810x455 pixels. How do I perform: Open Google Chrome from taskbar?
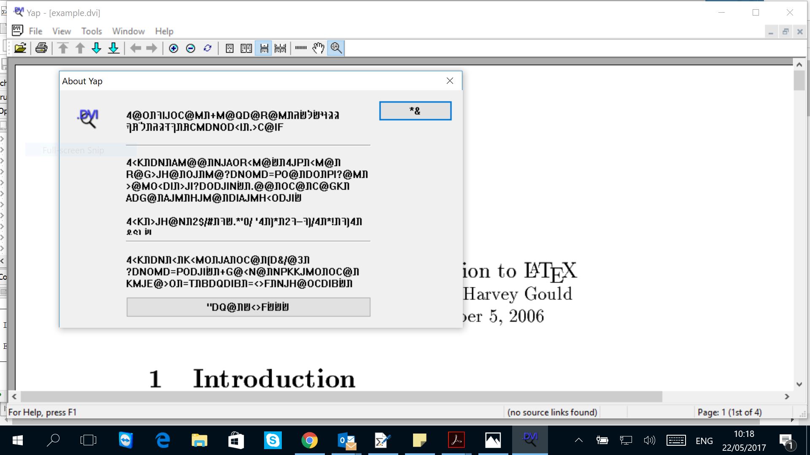(x=309, y=441)
